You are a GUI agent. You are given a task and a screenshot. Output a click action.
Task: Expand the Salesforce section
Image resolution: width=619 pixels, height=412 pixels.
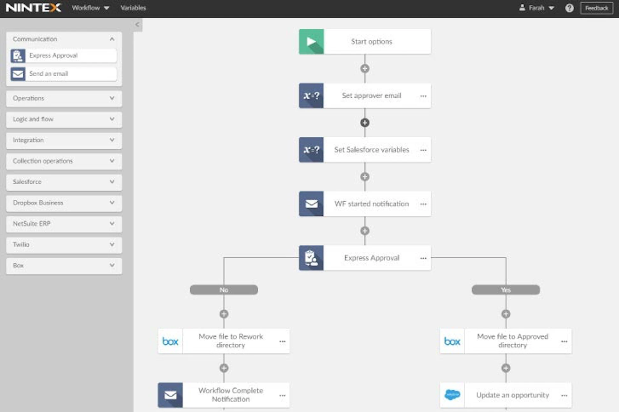pos(112,182)
